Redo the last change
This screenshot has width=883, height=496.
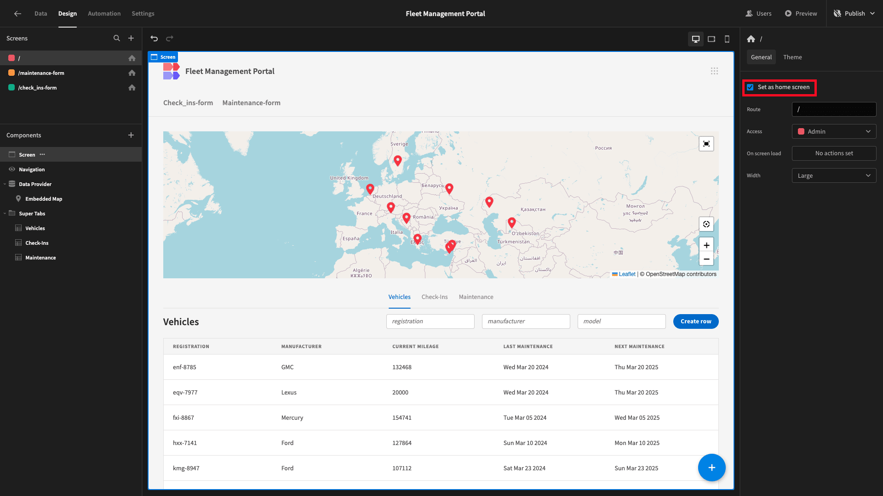[x=170, y=39]
